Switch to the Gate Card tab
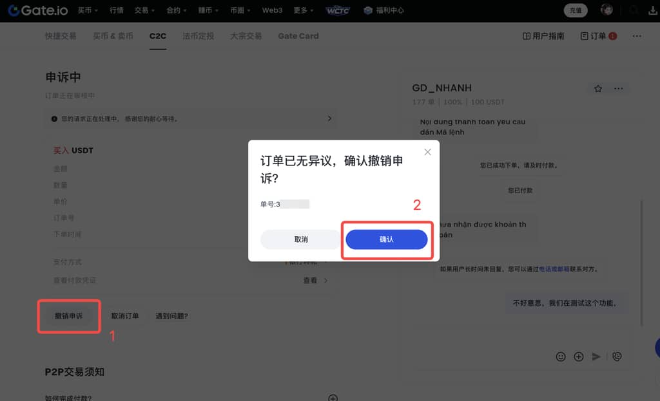The height and width of the screenshot is (401, 660). (298, 36)
